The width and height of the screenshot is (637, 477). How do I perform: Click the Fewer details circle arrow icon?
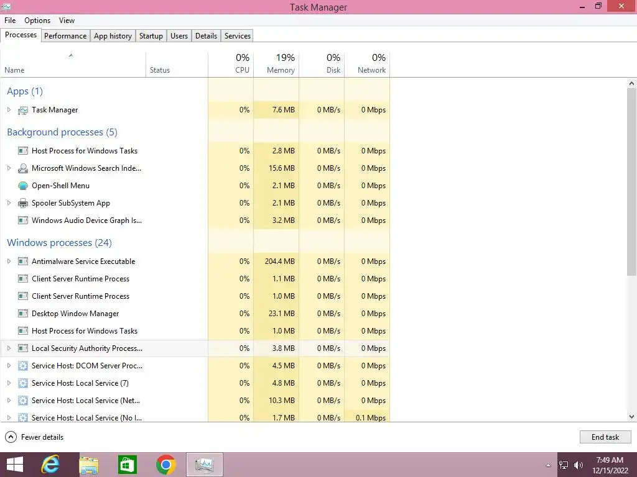11,437
